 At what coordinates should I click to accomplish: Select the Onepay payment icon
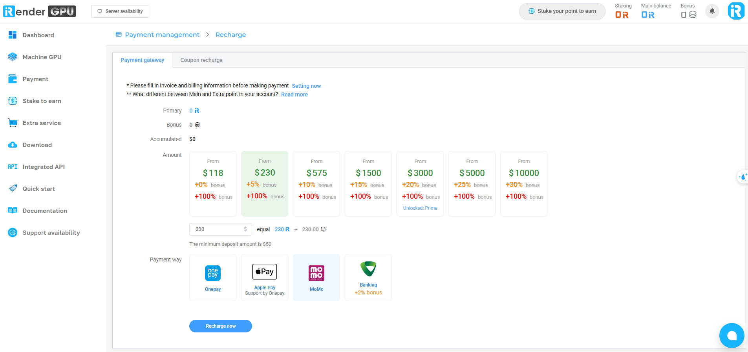(x=213, y=274)
